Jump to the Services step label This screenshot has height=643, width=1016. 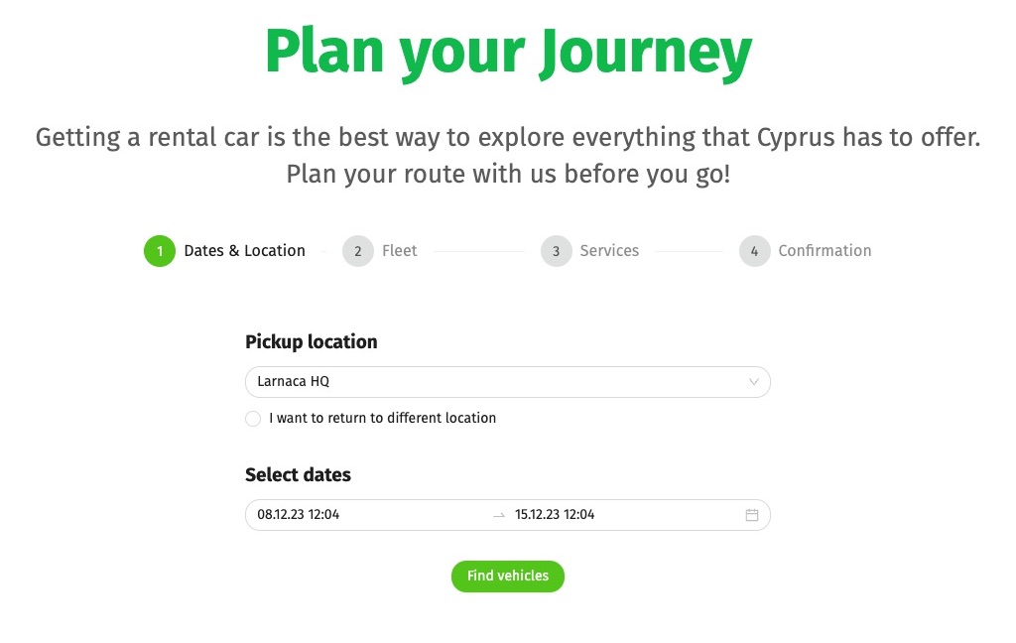(609, 251)
